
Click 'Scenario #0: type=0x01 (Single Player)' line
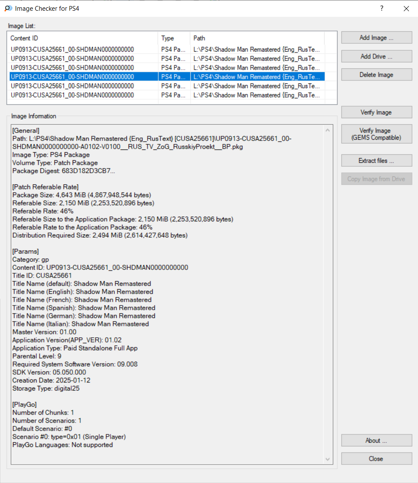(x=69, y=437)
